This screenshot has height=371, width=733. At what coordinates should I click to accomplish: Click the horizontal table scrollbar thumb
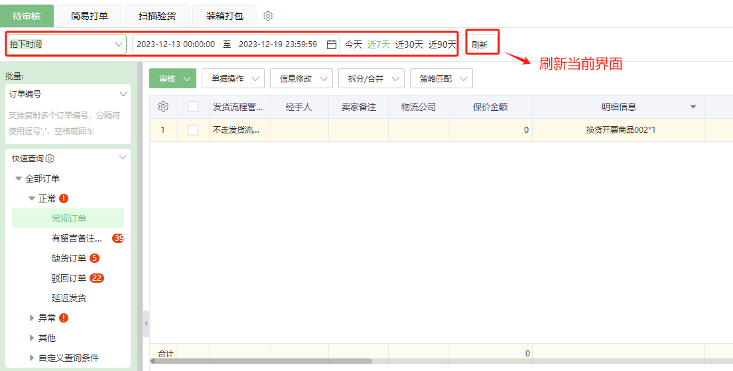[261, 360]
